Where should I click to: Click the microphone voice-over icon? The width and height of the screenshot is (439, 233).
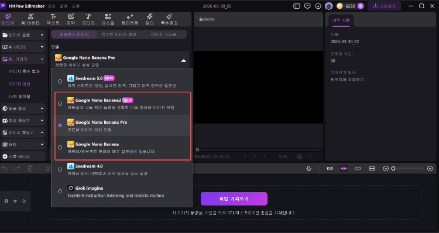(309, 168)
